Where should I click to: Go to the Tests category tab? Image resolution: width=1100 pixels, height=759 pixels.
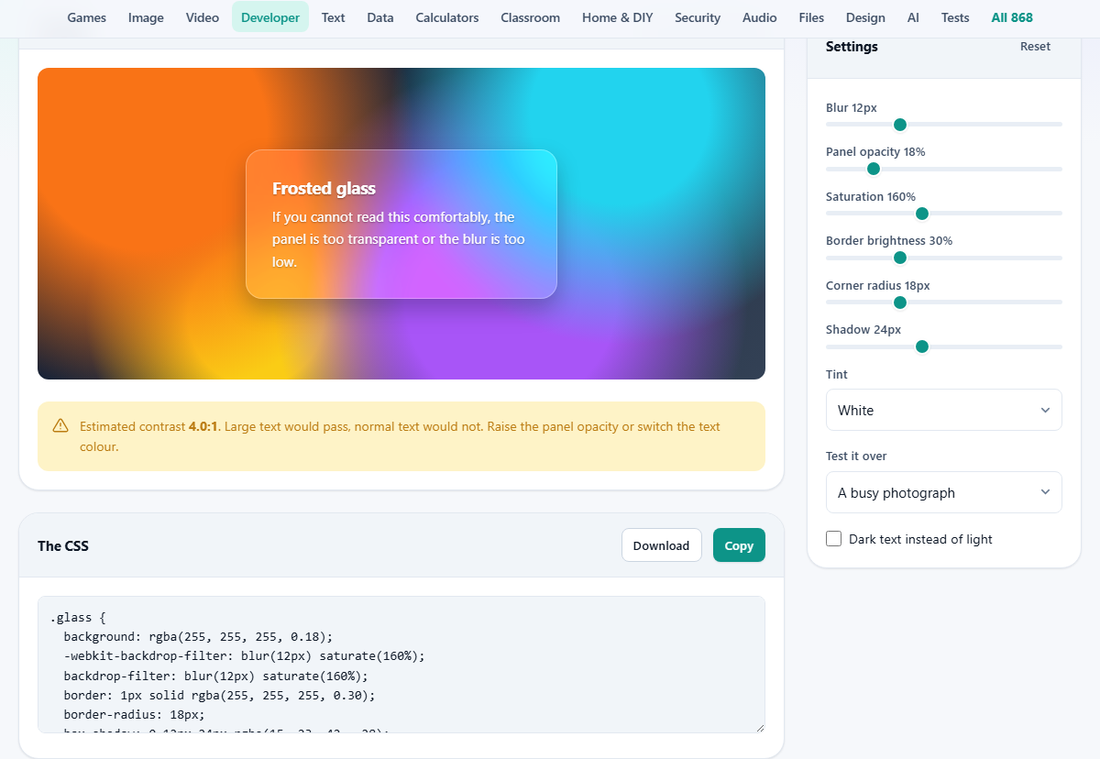[x=955, y=17]
